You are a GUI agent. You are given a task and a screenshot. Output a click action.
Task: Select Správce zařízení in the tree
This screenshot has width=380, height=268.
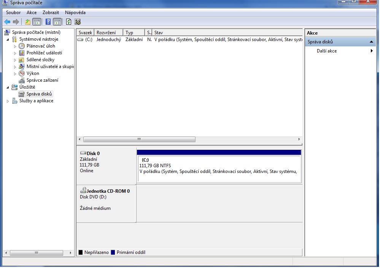42,80
